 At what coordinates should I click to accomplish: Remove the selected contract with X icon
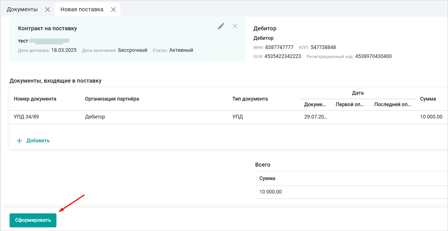(235, 26)
